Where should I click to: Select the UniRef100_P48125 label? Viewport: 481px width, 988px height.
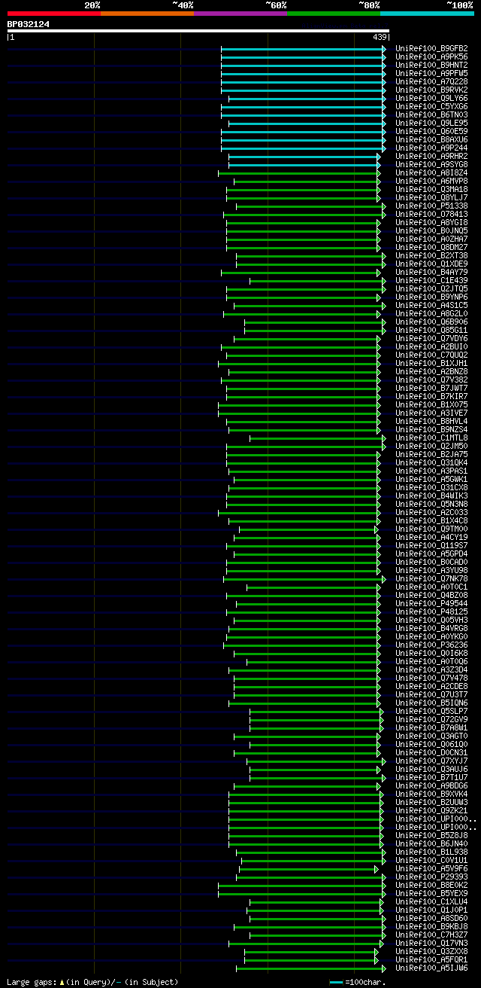pos(431,612)
